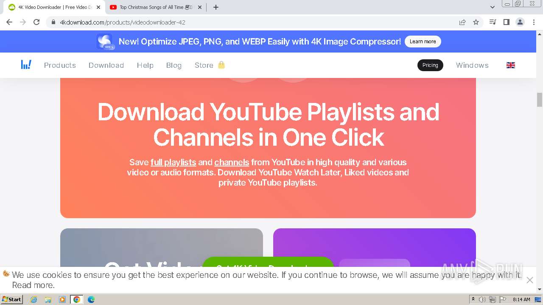
Task: Click the Start button
Action: click(x=12, y=299)
